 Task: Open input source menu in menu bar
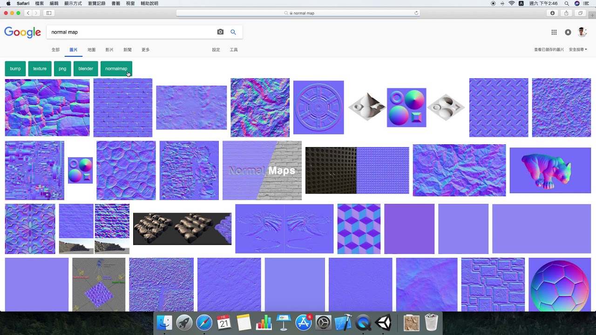tap(521, 3)
